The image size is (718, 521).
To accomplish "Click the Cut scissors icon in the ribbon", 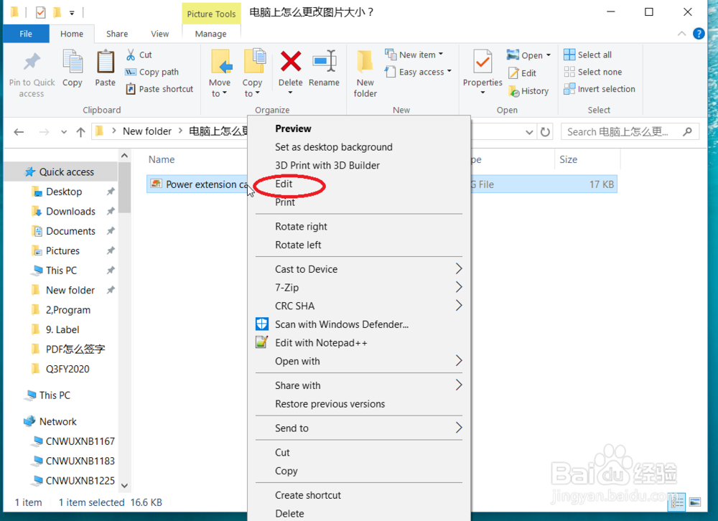I will tap(131, 55).
